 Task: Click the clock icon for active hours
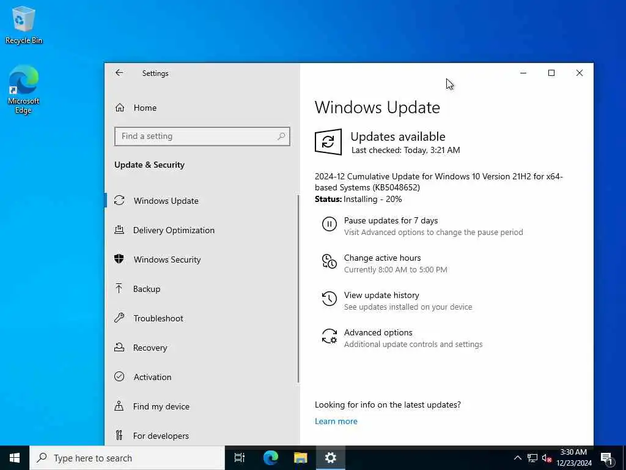tap(330, 261)
